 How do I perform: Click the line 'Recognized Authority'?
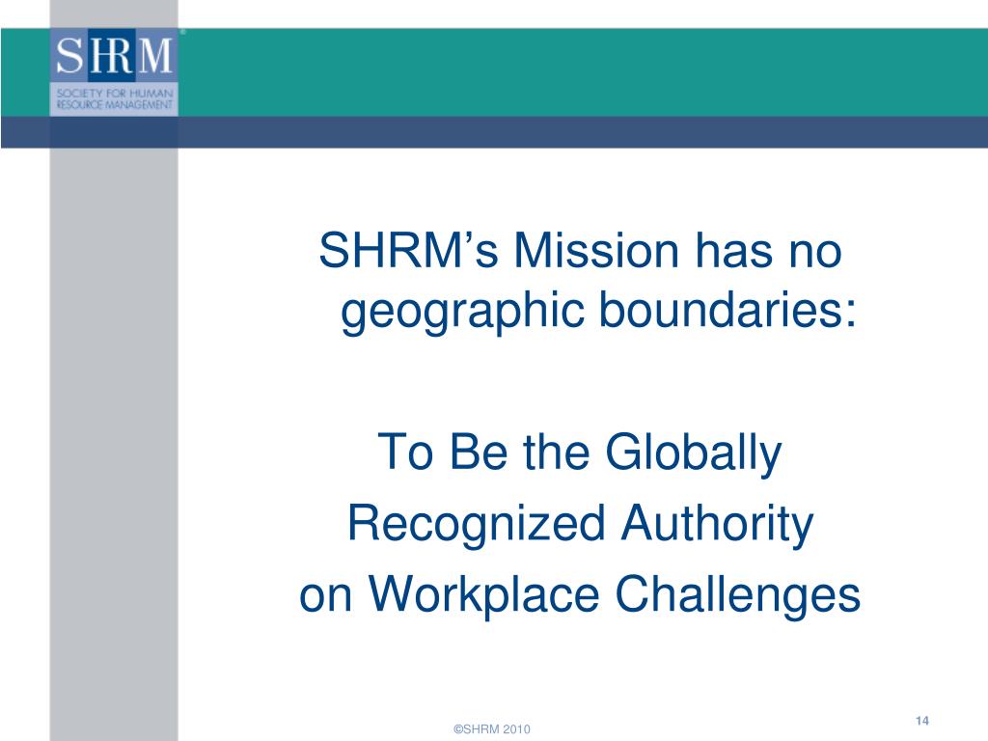tap(580, 524)
